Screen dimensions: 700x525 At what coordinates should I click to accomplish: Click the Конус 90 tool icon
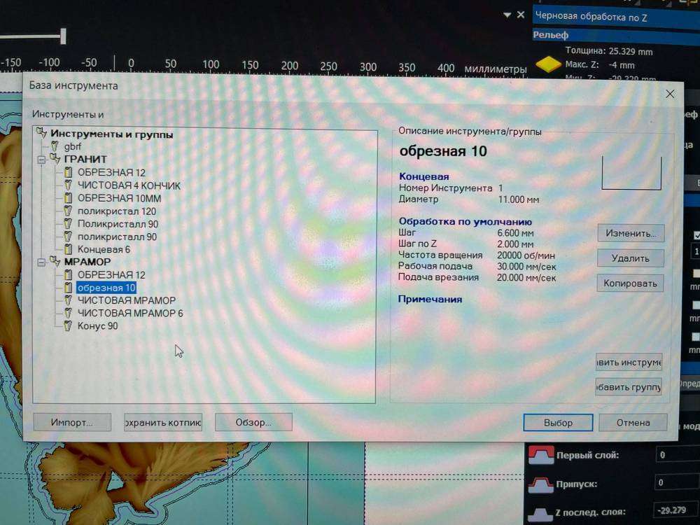coord(68,326)
